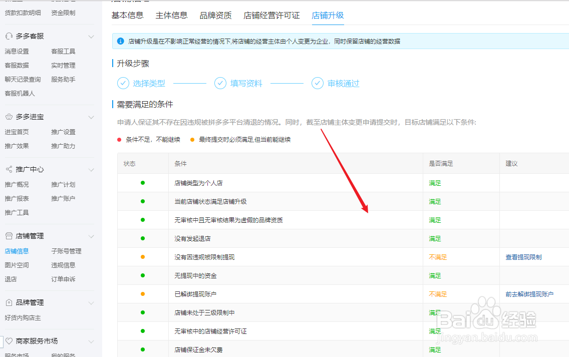Open 订单申诉 in sidebar
Screen dimensions: 569x357
pyautogui.click(x=63, y=279)
